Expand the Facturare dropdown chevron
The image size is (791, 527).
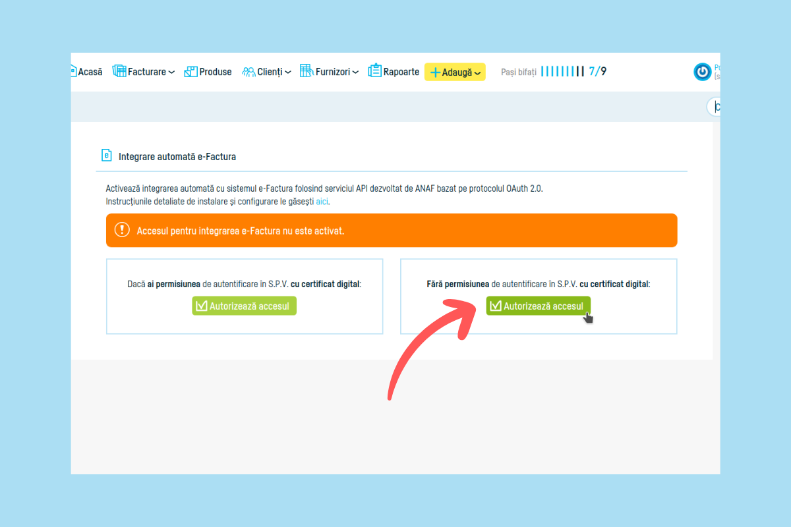(x=171, y=72)
